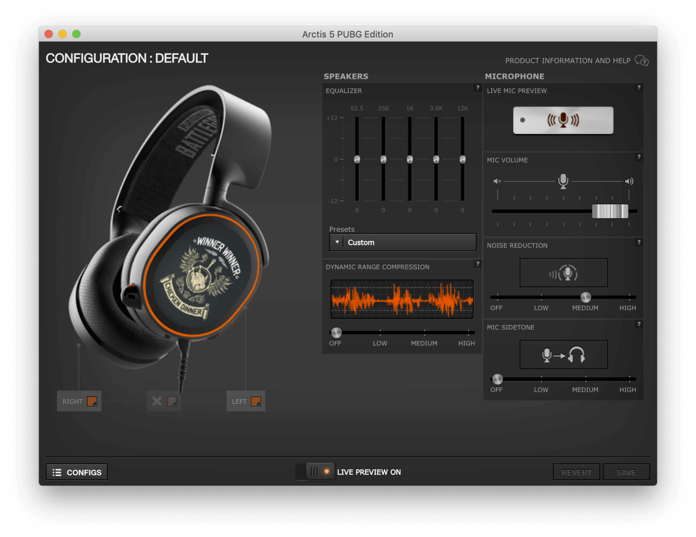The image size is (696, 537).
Task: Click the Dynamic Range Compression help icon
Action: pos(477,264)
